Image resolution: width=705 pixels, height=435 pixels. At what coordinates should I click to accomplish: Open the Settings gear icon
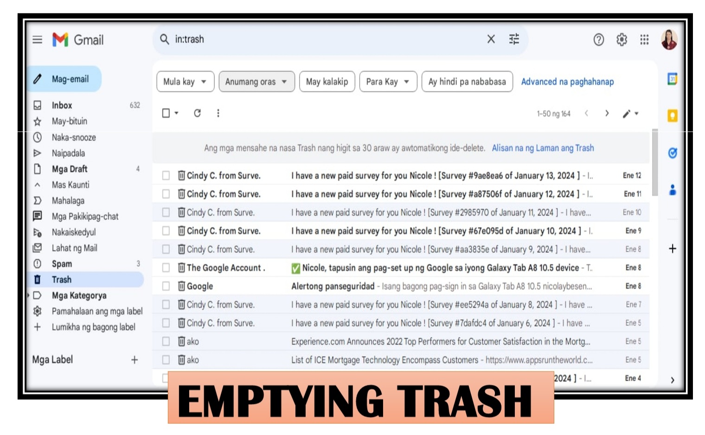coord(622,40)
